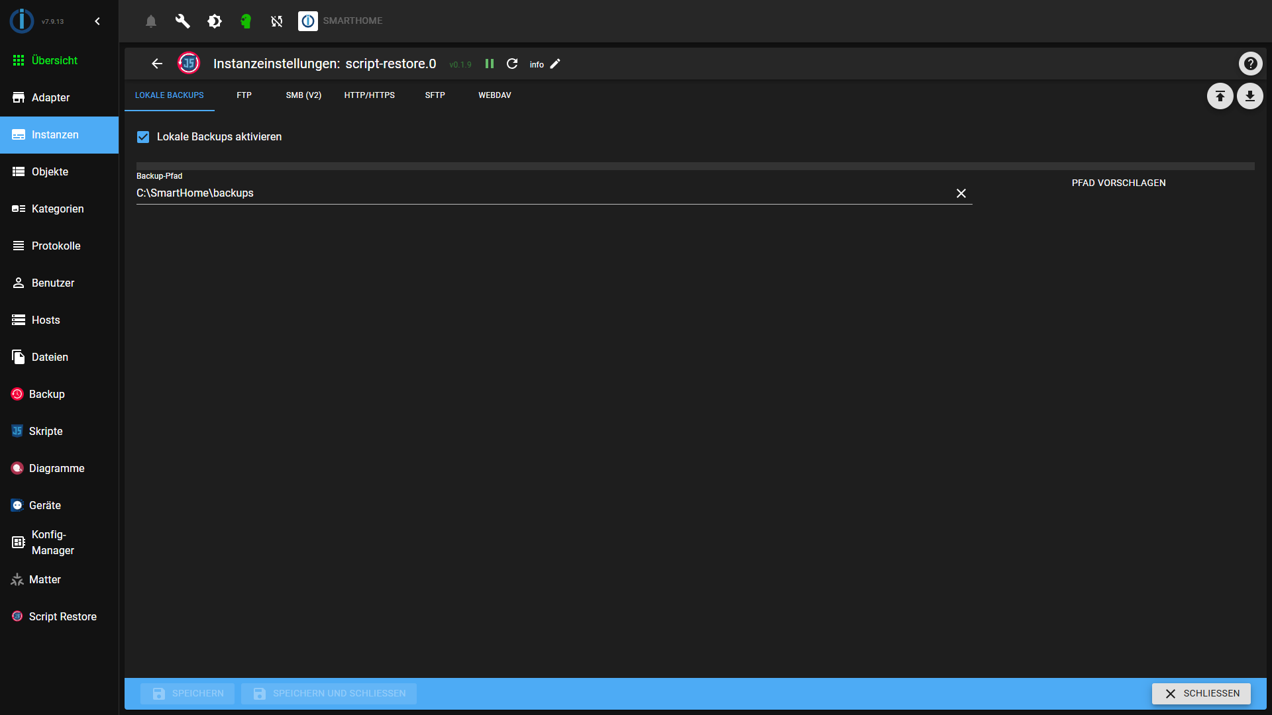Open notifications bell icon
The image size is (1272, 715).
(x=151, y=21)
